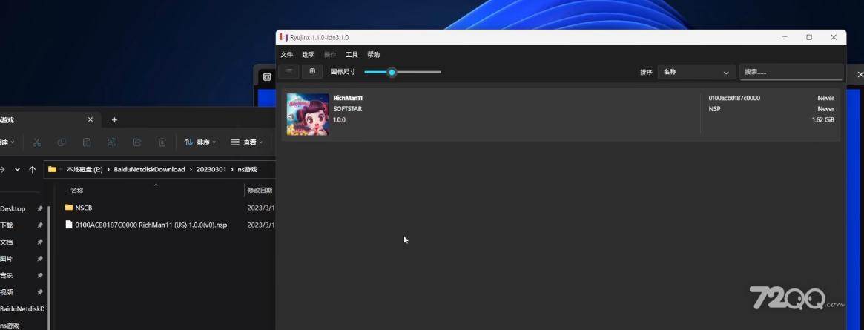
Task: Switch Ryujinx to grid view
Action: (x=312, y=72)
